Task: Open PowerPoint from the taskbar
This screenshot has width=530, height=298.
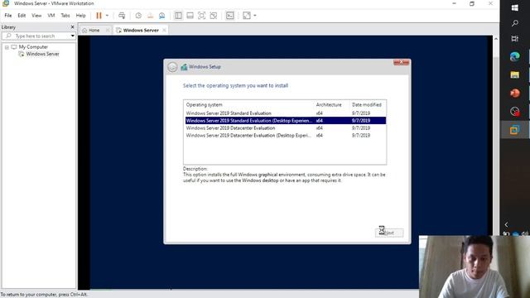Action: (x=515, y=93)
